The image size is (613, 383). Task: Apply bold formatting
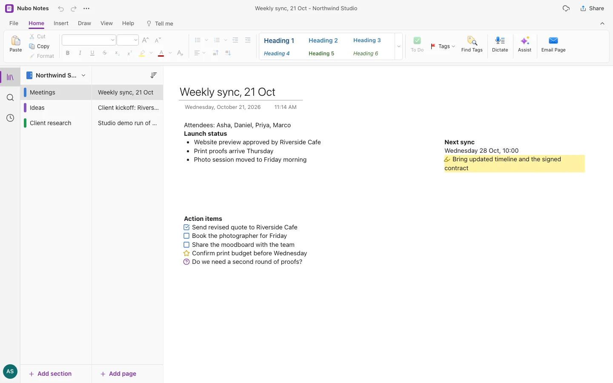pos(68,53)
